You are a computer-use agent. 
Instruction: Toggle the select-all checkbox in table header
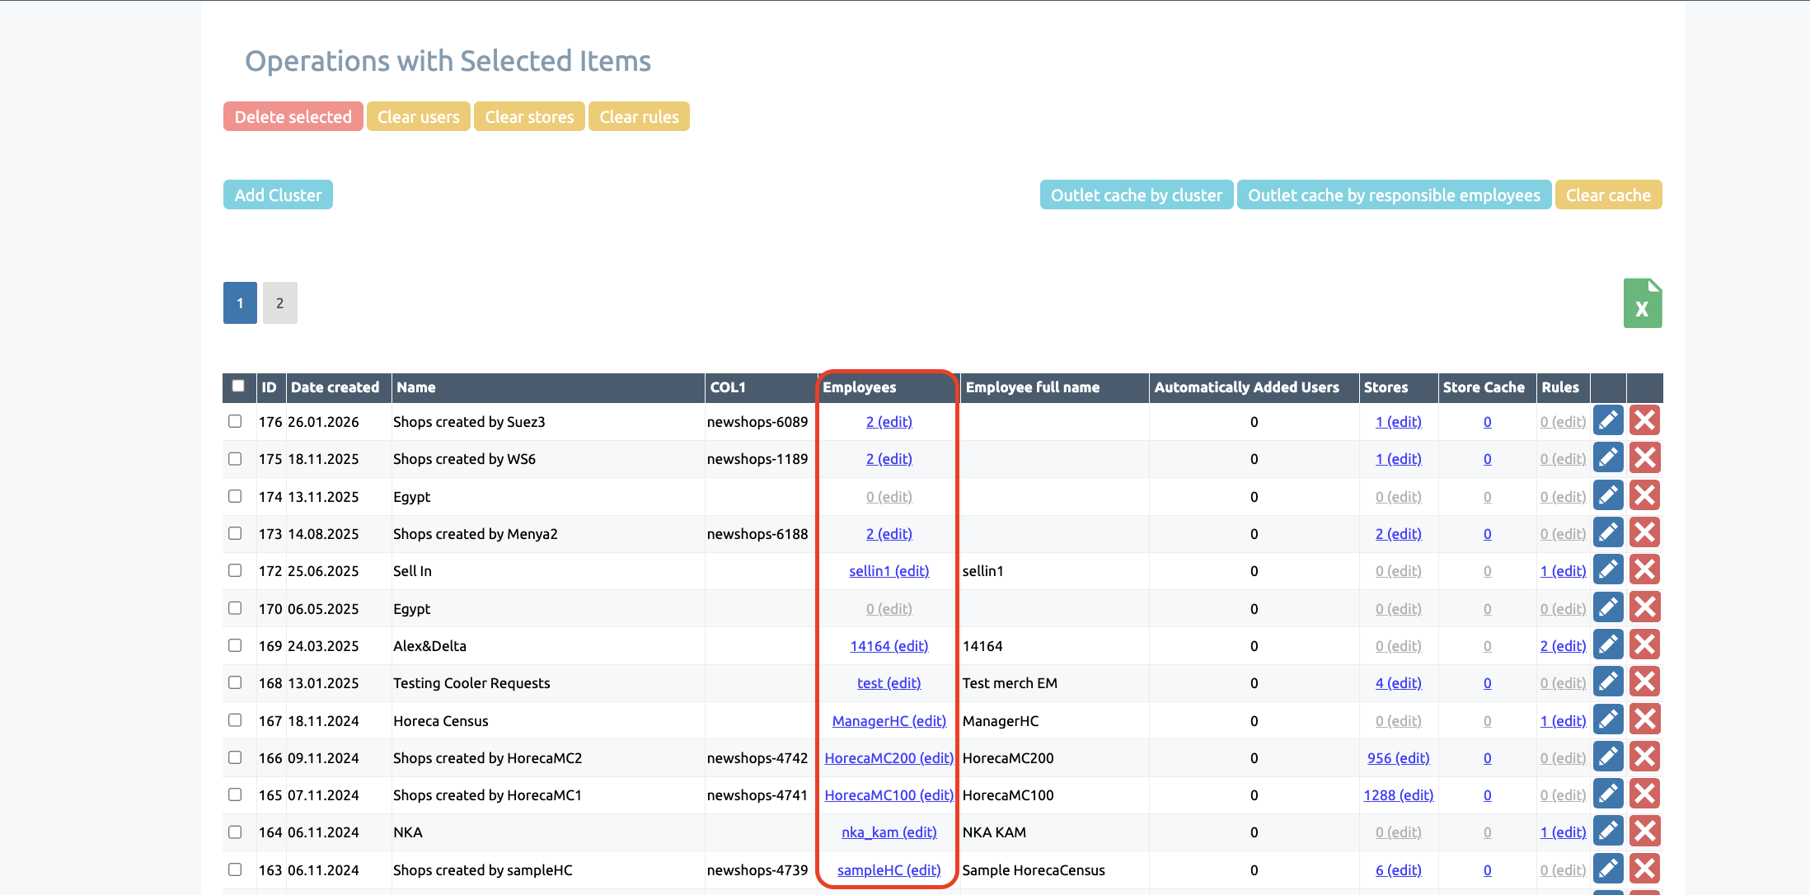click(238, 386)
